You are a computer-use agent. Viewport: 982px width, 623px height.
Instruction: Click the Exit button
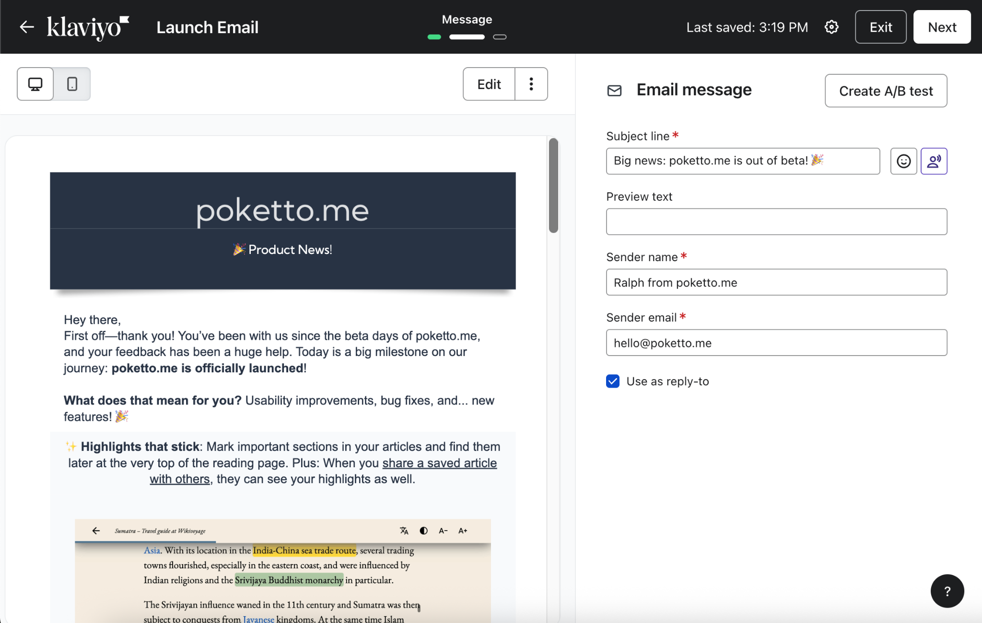[x=880, y=27]
